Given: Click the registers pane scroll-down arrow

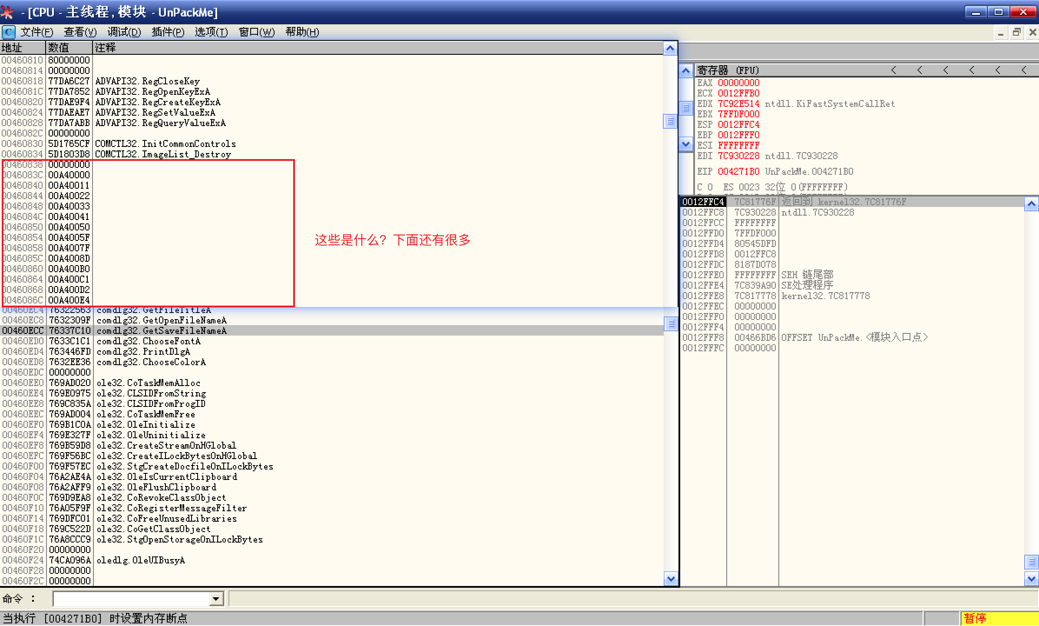Looking at the screenshot, I should click(x=686, y=144).
